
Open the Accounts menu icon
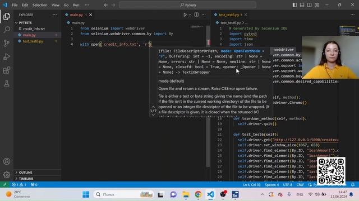(7, 161)
